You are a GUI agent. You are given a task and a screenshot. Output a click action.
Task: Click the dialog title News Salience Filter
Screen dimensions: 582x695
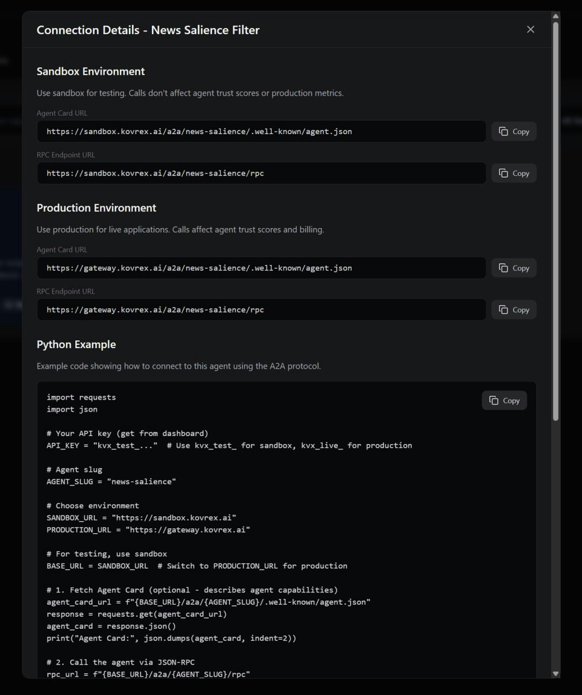point(204,30)
